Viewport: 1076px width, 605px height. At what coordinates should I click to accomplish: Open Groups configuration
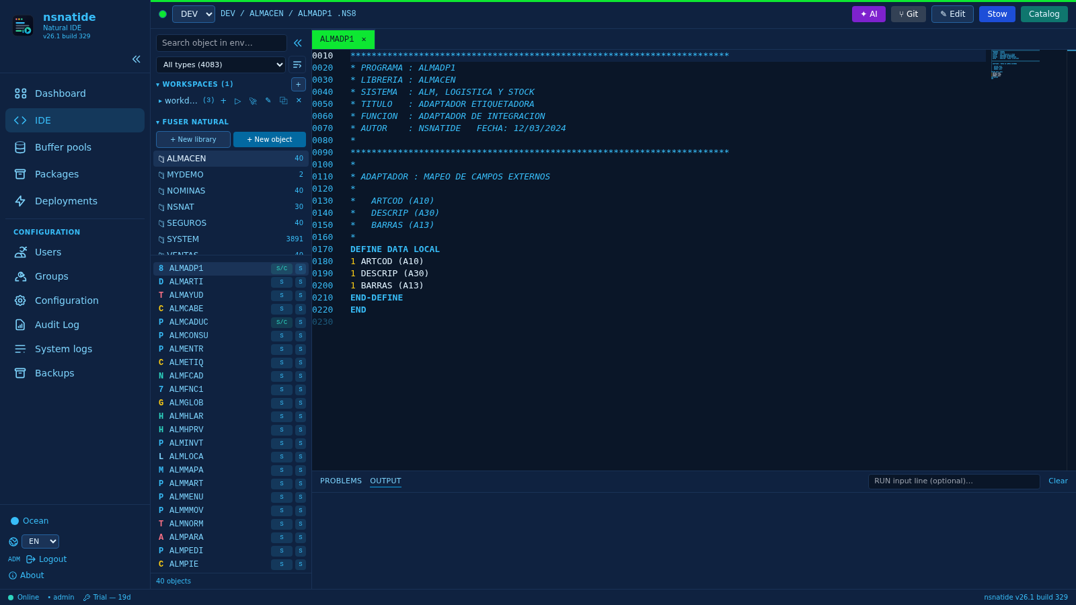[x=75, y=276]
